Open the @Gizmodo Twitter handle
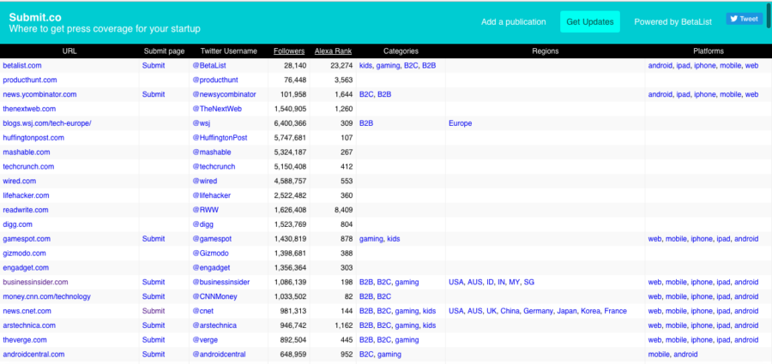The image size is (772, 364). (x=211, y=253)
